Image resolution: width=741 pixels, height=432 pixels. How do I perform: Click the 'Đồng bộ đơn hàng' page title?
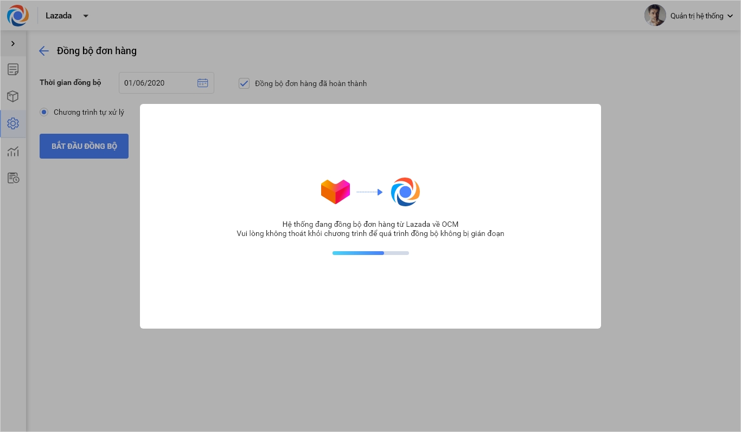(x=97, y=51)
